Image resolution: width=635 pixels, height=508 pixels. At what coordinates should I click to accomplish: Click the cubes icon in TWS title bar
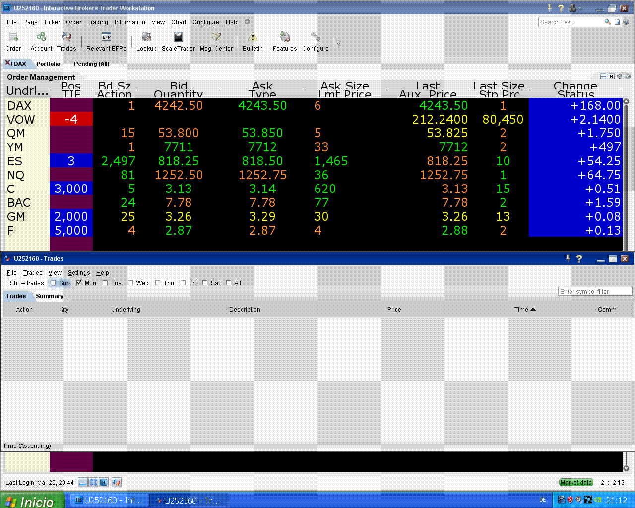(x=572, y=8)
